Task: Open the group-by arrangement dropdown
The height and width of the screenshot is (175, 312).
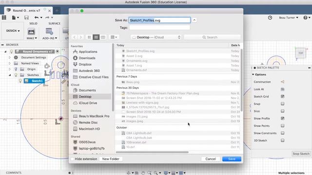Action: [x=114, y=37]
